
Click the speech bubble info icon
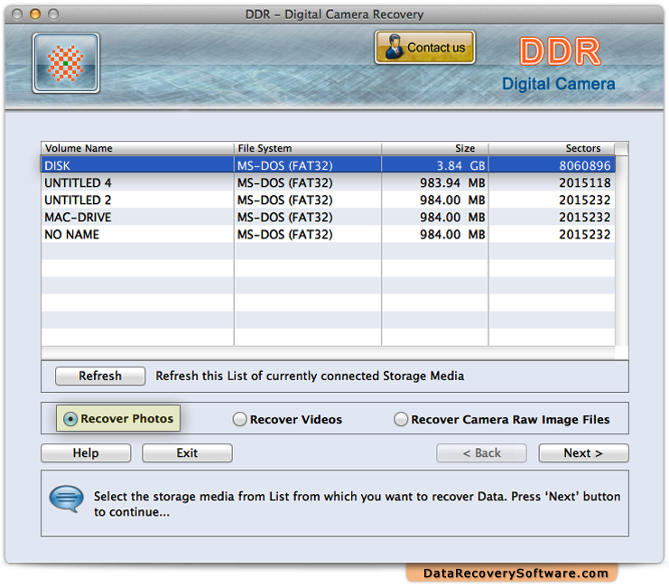point(66,498)
